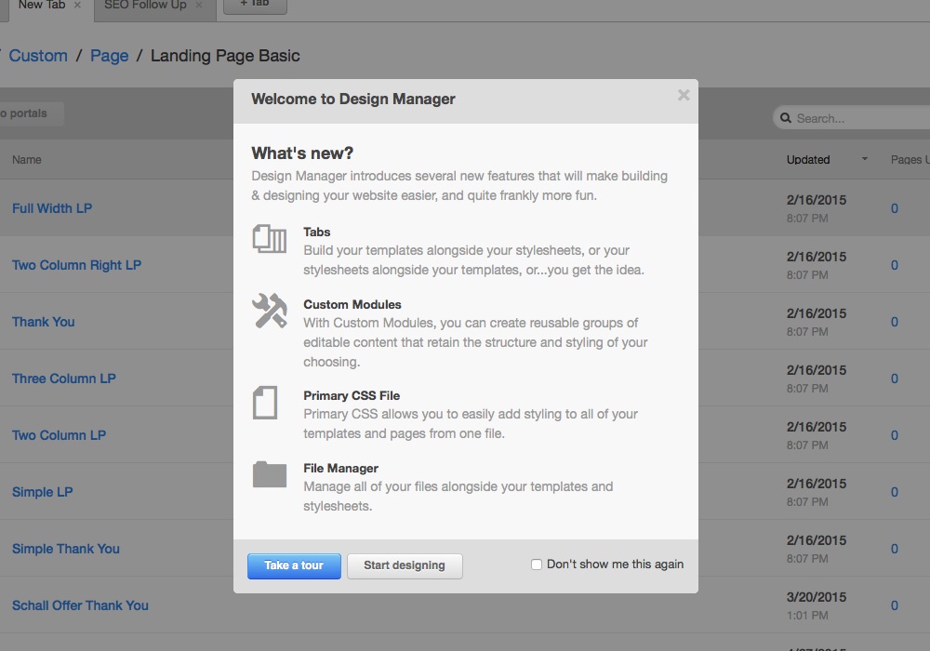Image resolution: width=930 pixels, height=651 pixels.
Task: Go to Page breadcrumb link
Action: pos(109,56)
